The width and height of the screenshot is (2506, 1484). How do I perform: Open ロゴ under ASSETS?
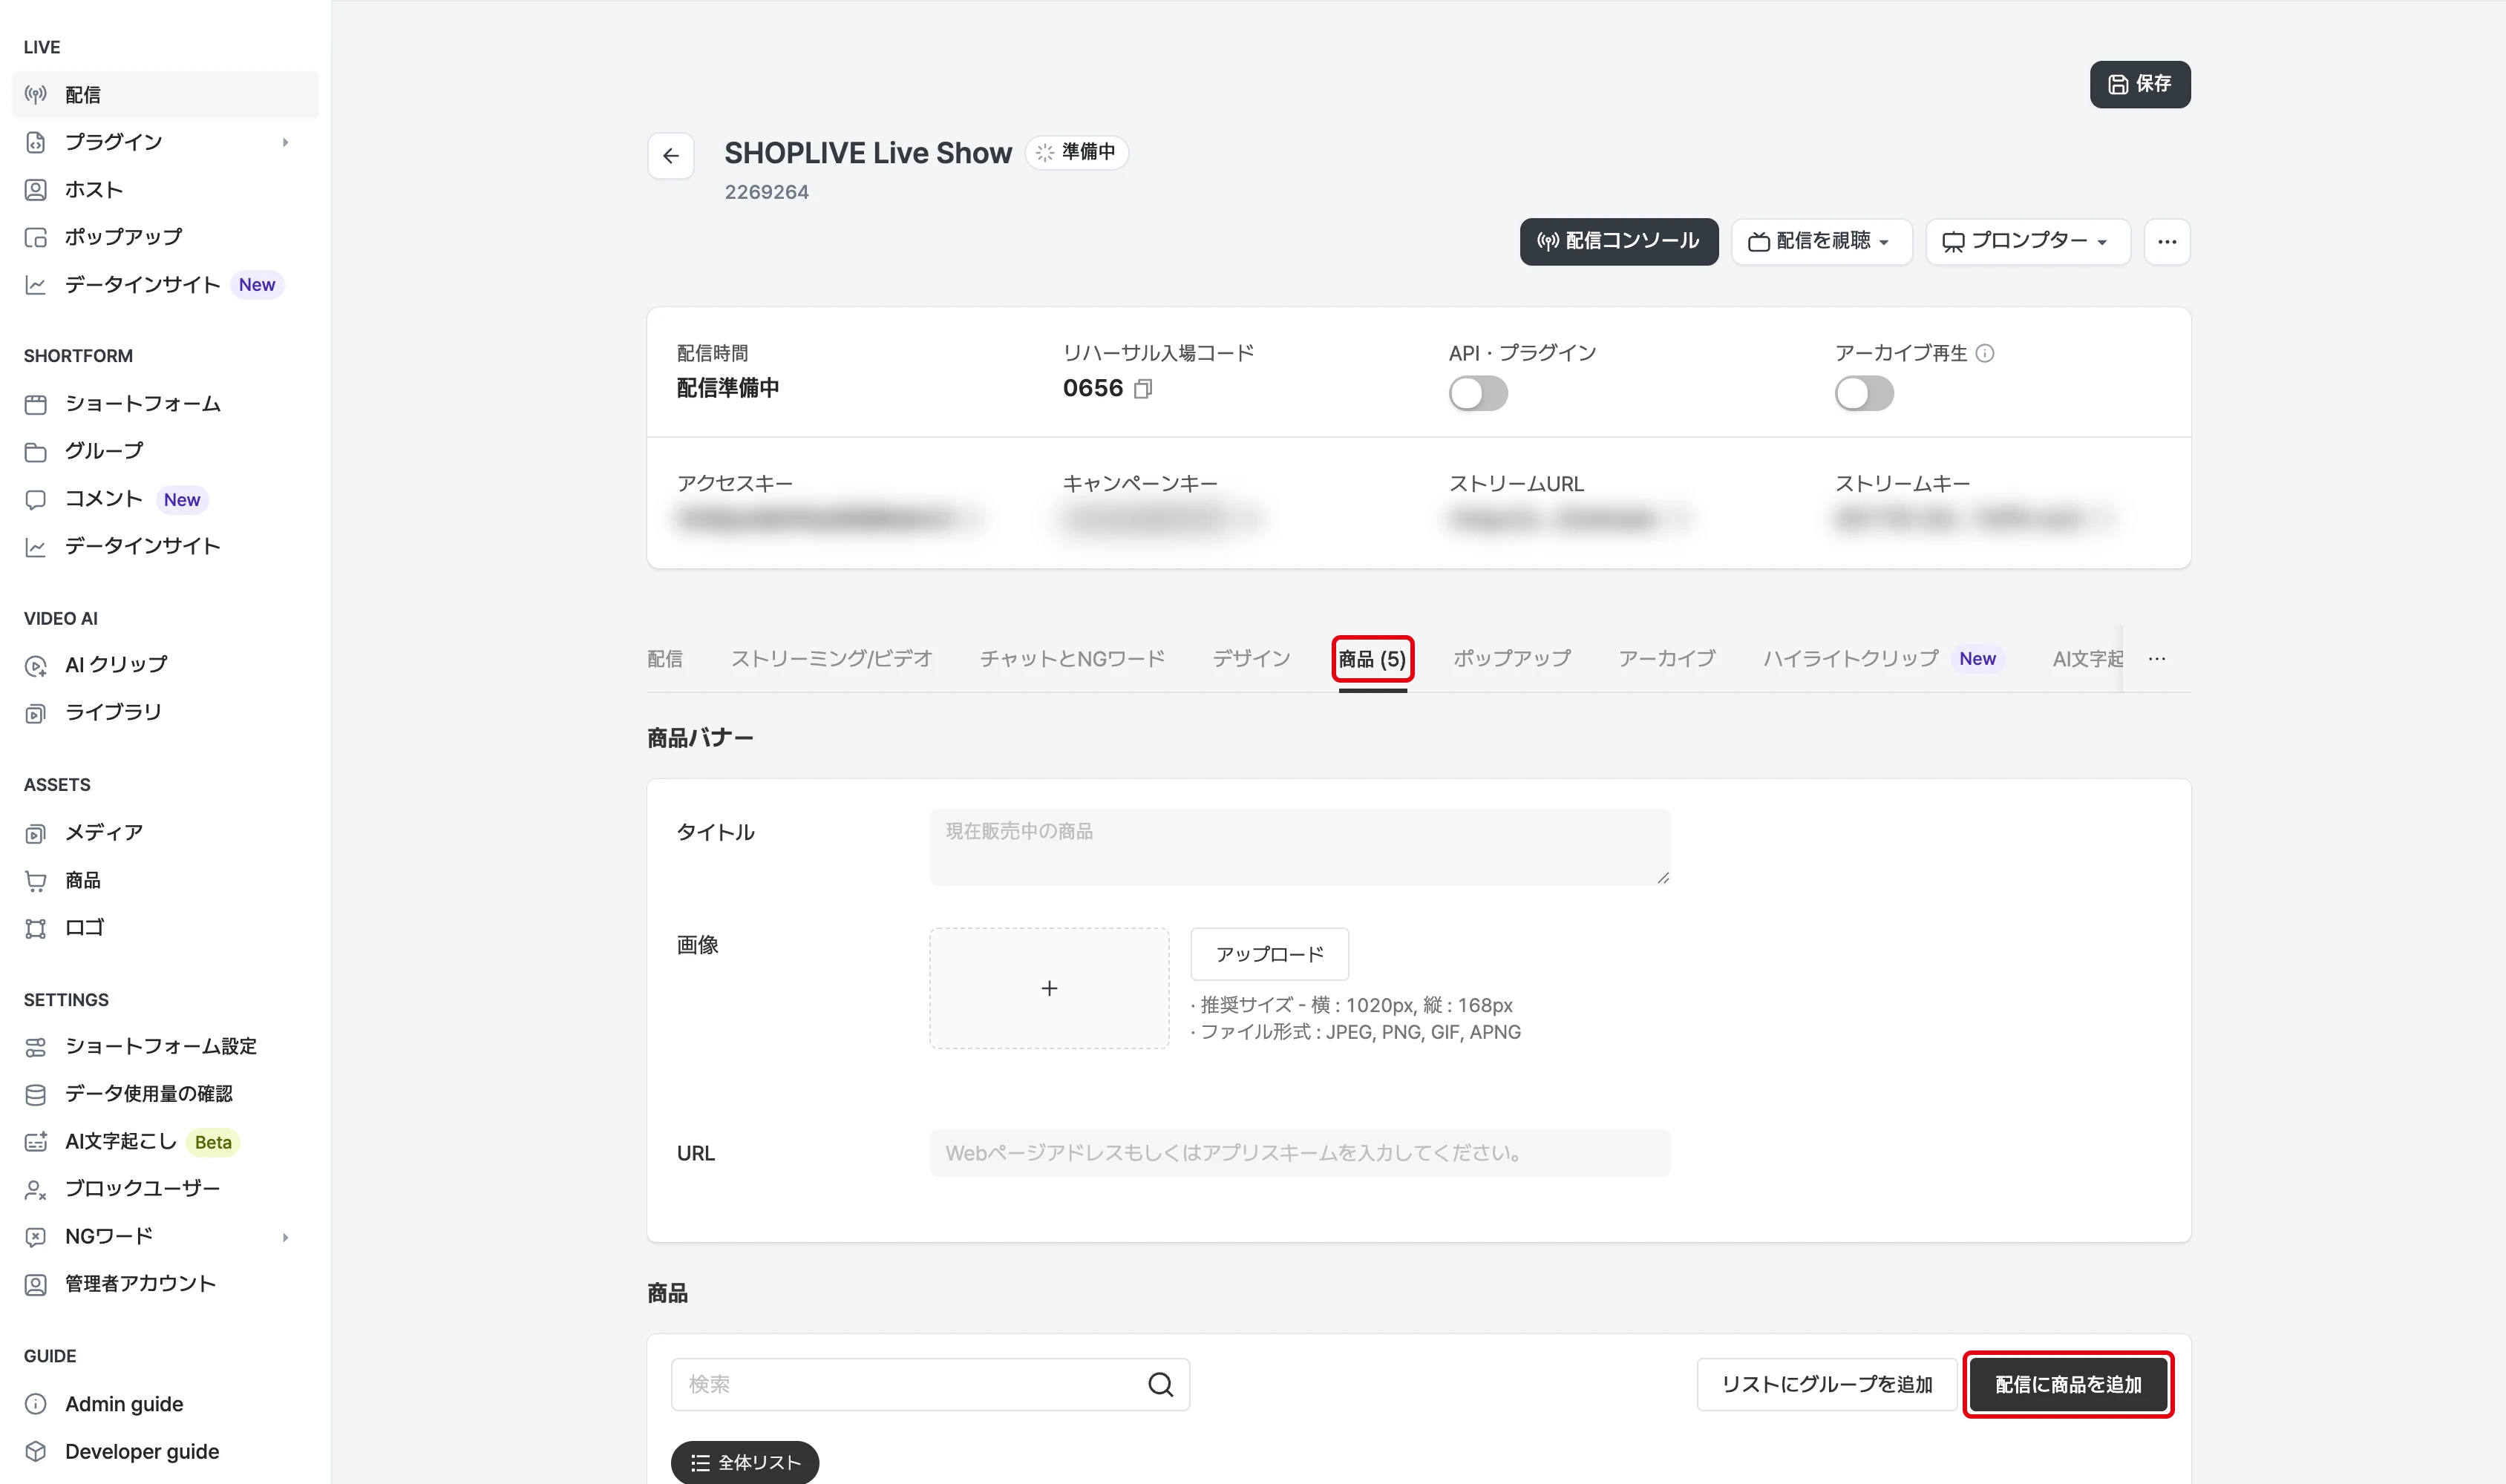165,928
